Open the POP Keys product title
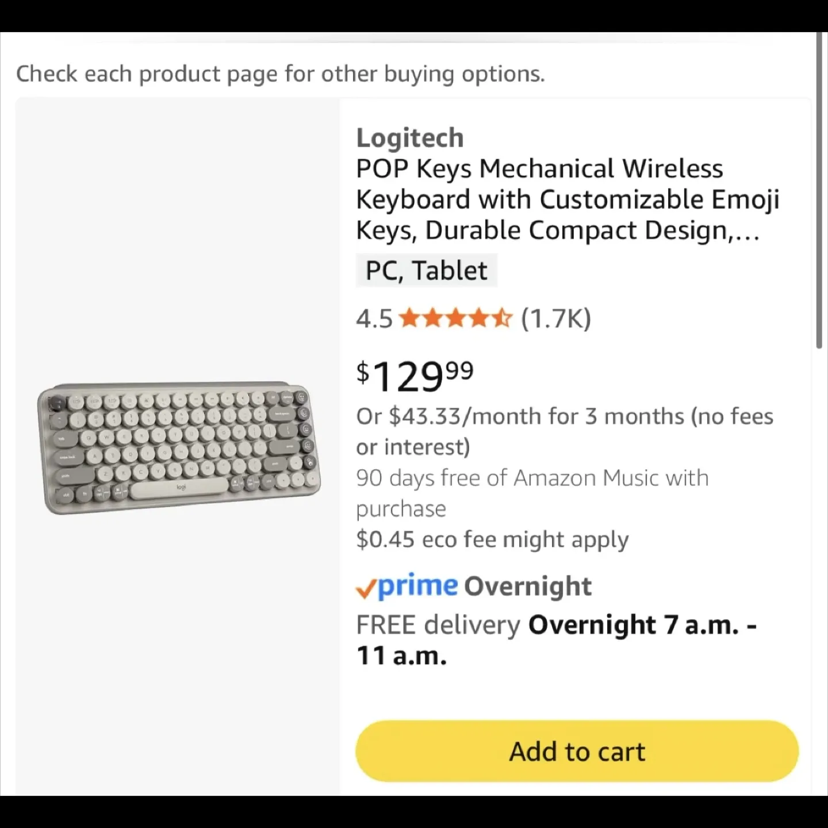The image size is (828, 828). [x=568, y=198]
